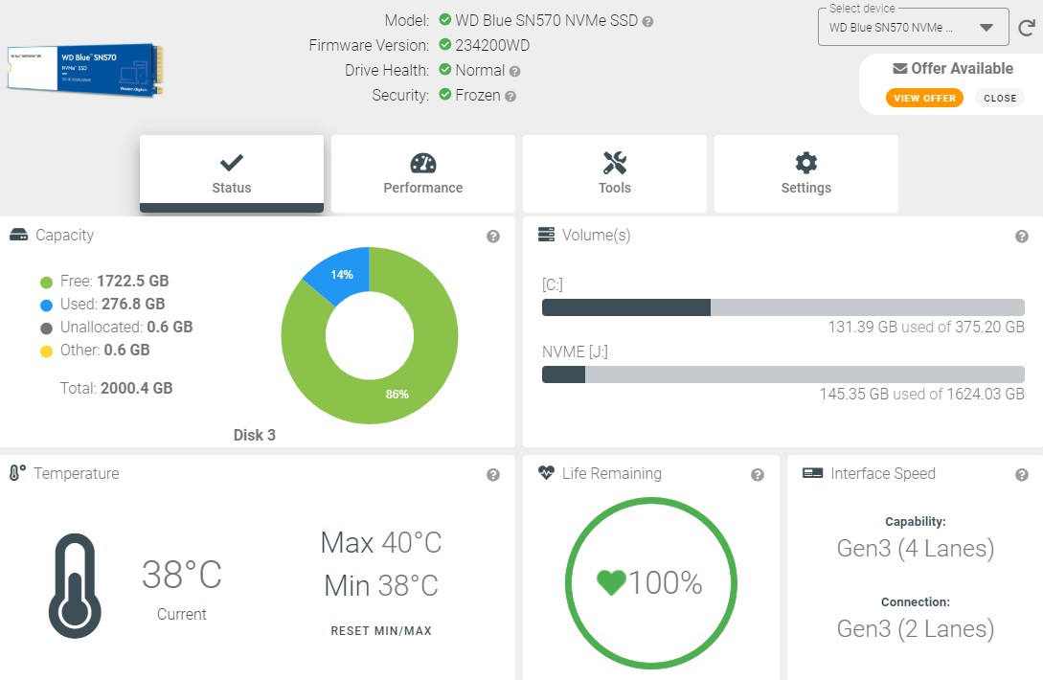The height and width of the screenshot is (680, 1043).
Task: Click the 'Used: 276.8 GB' text
Action: point(112,304)
